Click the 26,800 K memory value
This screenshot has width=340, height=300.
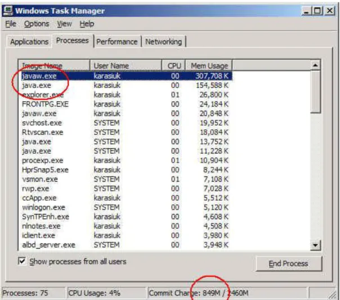(214, 94)
